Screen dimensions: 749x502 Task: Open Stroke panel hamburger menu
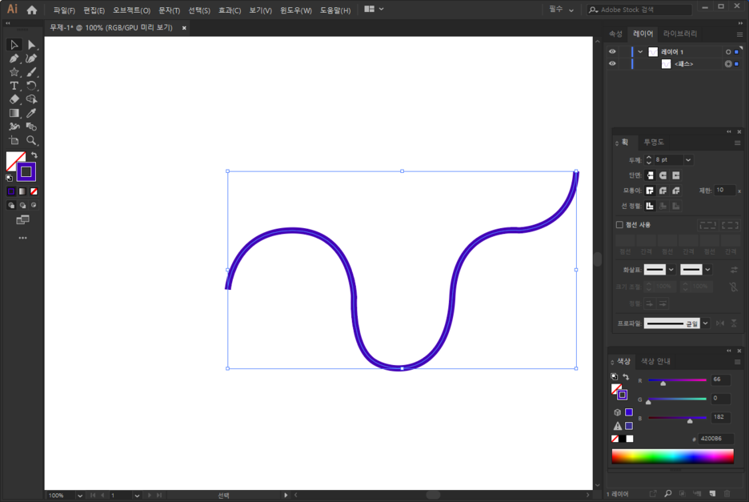(x=738, y=143)
